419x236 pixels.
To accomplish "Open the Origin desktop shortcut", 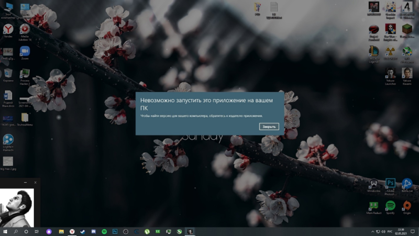I will (x=407, y=207).
